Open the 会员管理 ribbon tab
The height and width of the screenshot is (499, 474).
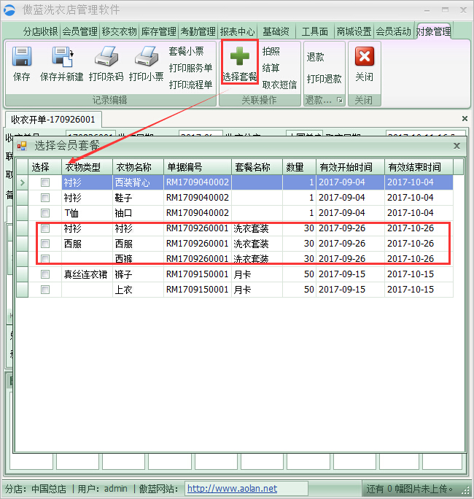click(79, 31)
